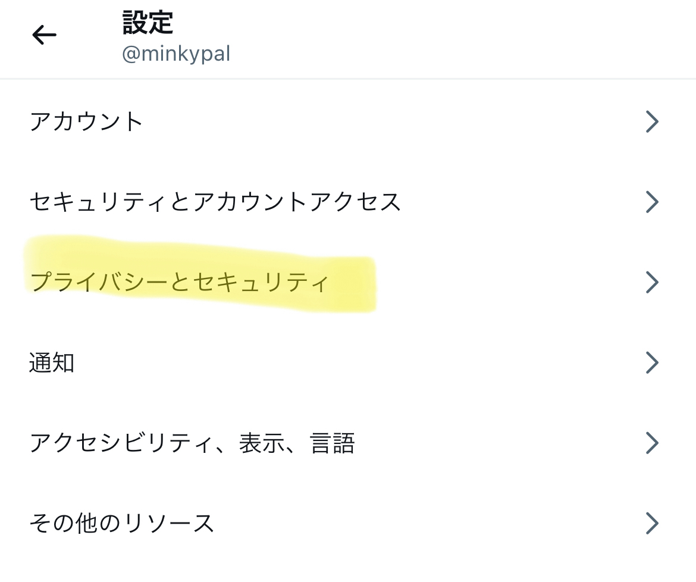Screen dimensions: 696x582
Task: Click the chevron beside アカウント
Action: pos(652,122)
